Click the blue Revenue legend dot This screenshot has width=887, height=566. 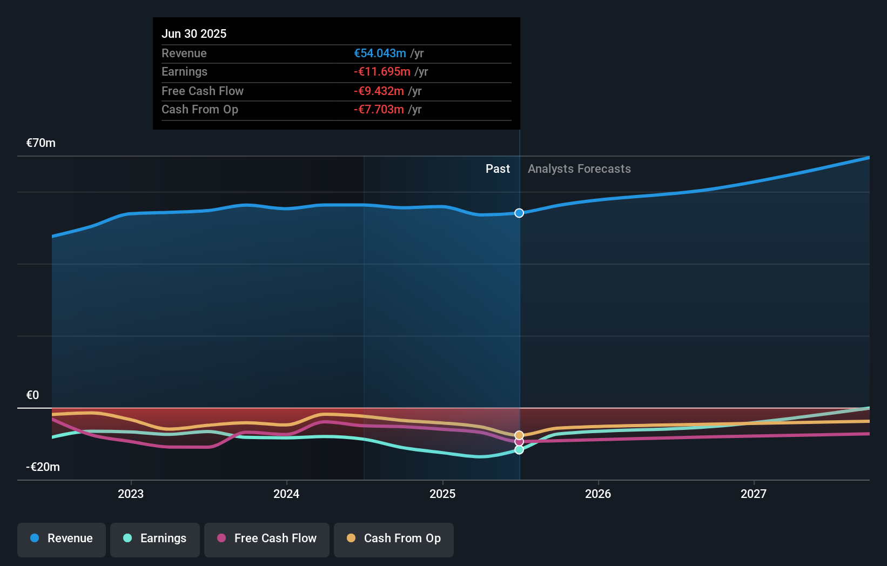tap(34, 538)
